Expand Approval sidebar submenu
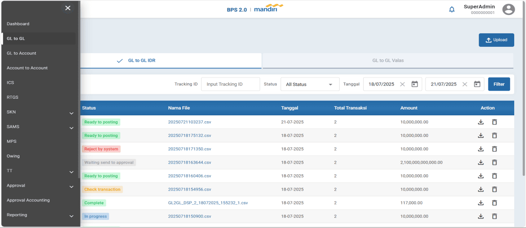526x228 pixels. [71, 187]
